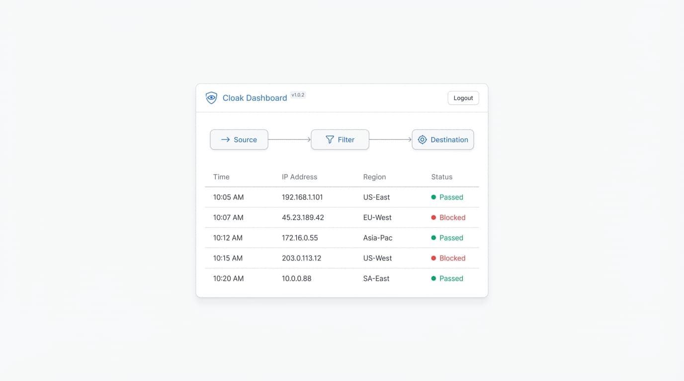Image resolution: width=684 pixels, height=381 pixels.
Task: Click green status dot for 192.168.1.101
Action: 433,197
